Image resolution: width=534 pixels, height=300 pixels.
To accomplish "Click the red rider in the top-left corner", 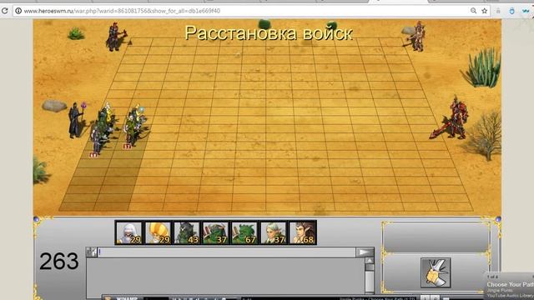I will [116, 37].
